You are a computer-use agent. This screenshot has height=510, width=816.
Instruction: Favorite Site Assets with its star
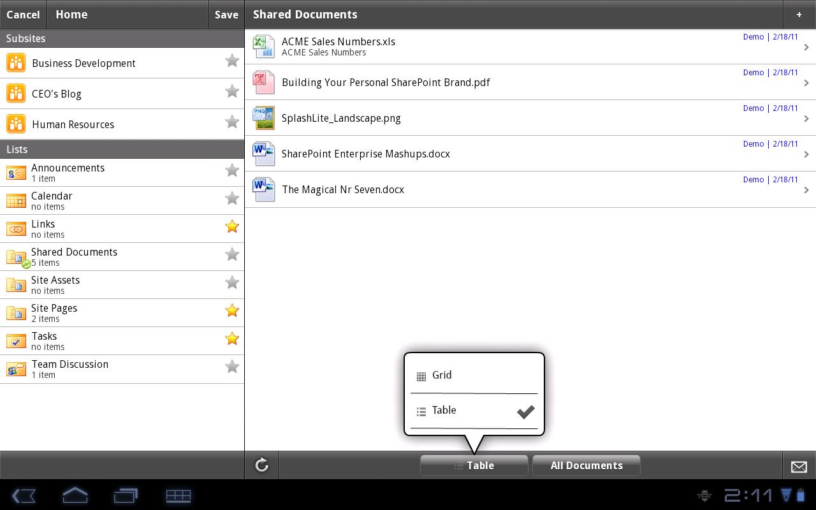(232, 282)
